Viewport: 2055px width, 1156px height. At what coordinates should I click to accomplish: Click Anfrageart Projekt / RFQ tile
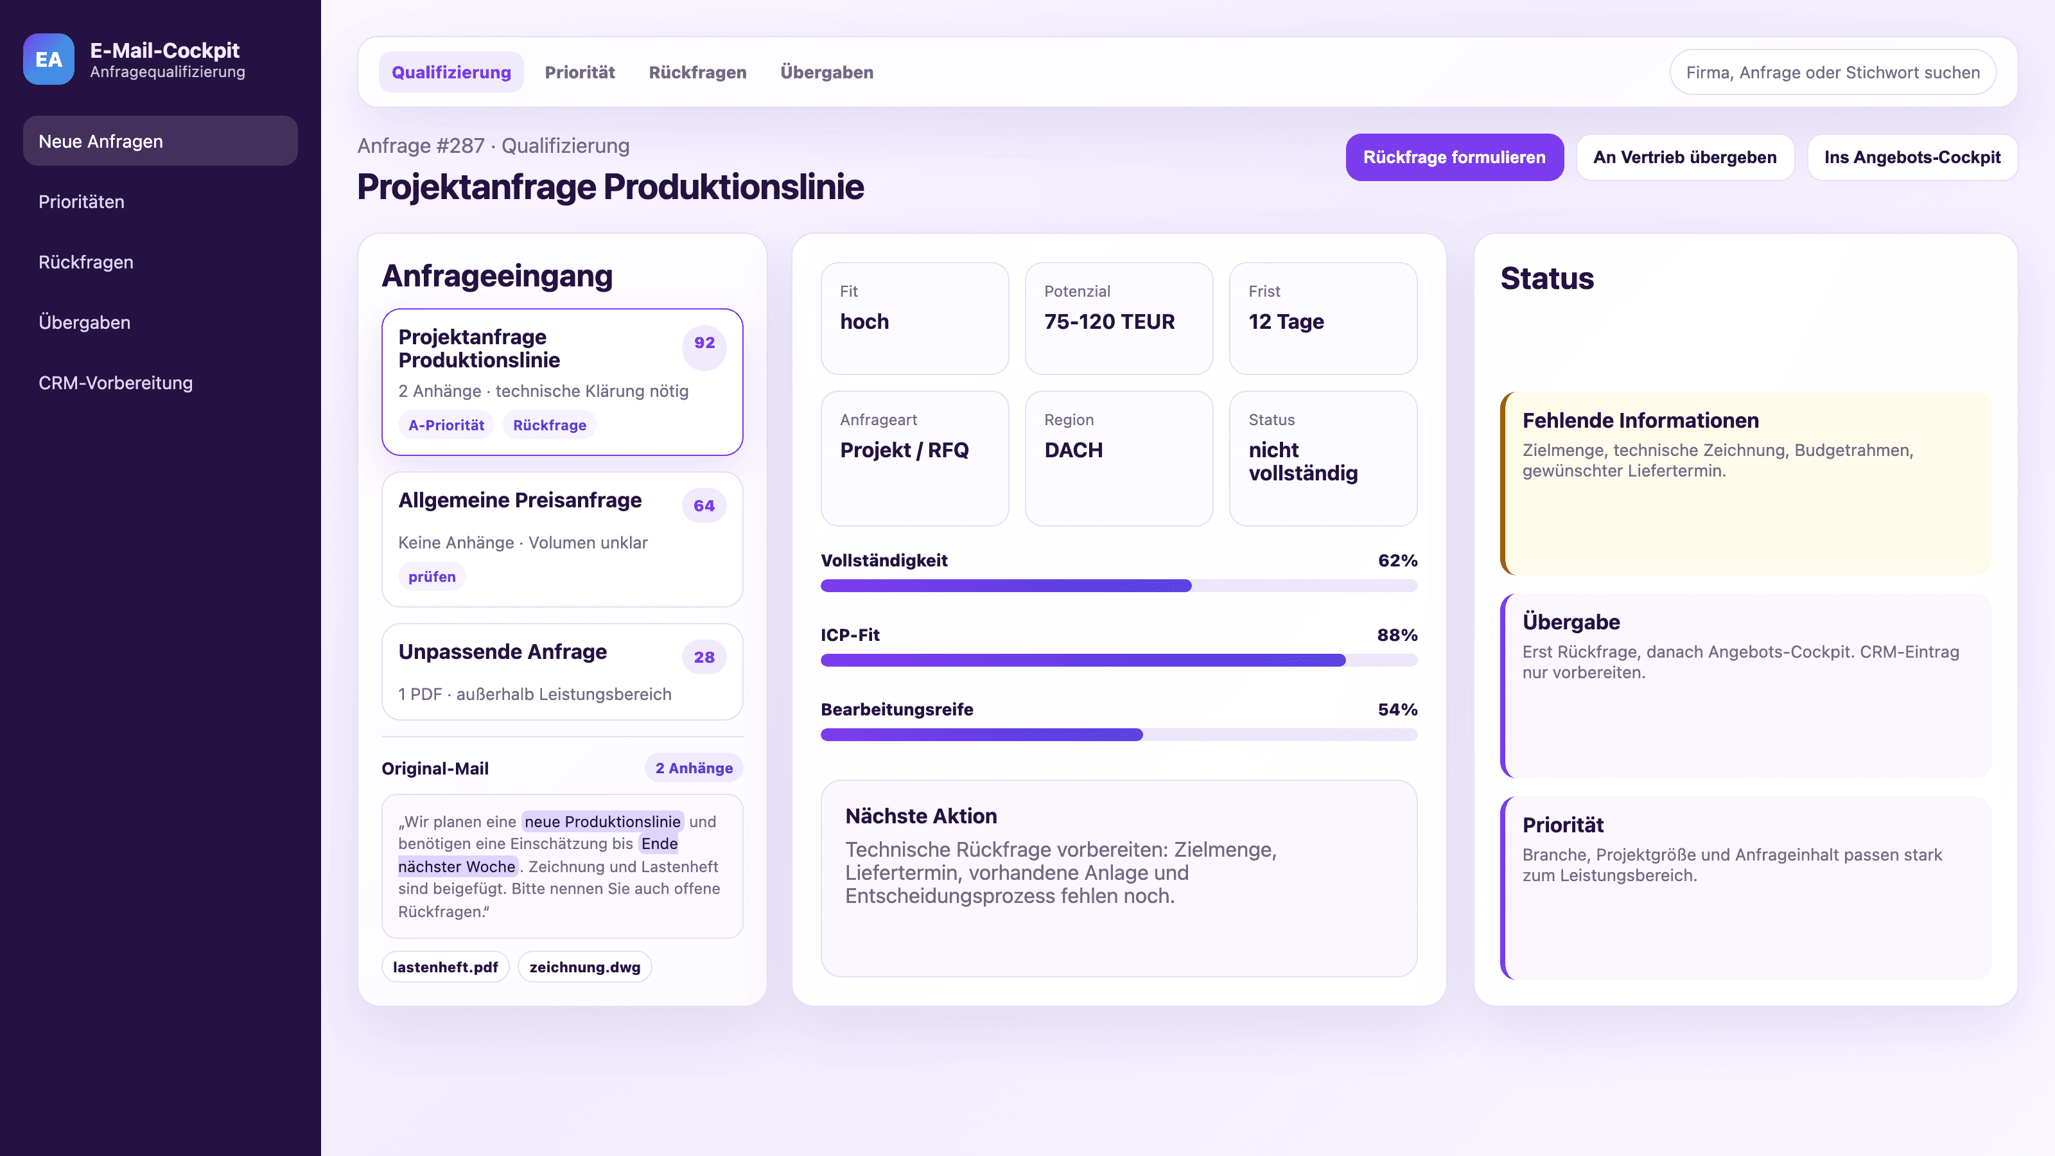click(915, 459)
